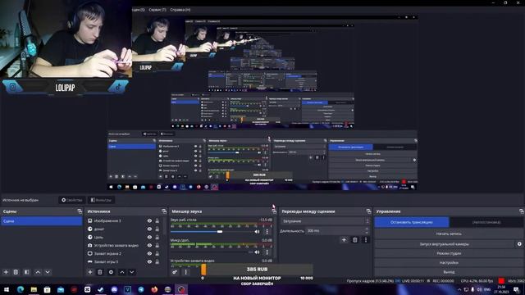Viewport: 525px width, 295px height.
Task: Hide the Захват экрана 2 source
Action: pyautogui.click(x=149, y=253)
